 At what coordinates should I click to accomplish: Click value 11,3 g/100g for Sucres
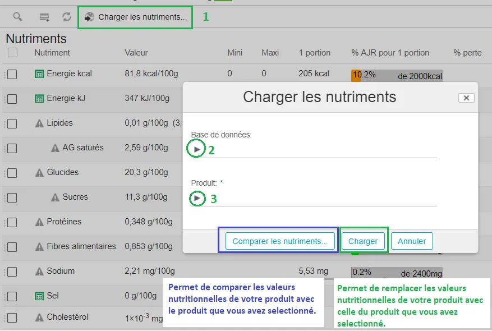[x=146, y=197]
